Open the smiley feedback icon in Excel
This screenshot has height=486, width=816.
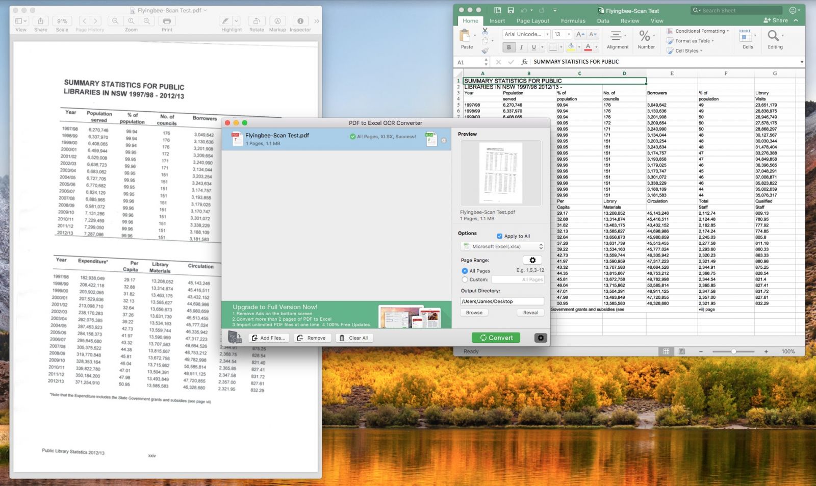[793, 10]
